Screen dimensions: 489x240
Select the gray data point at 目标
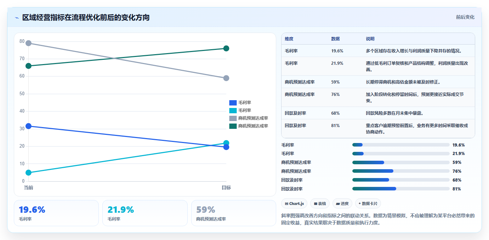(x=226, y=78)
